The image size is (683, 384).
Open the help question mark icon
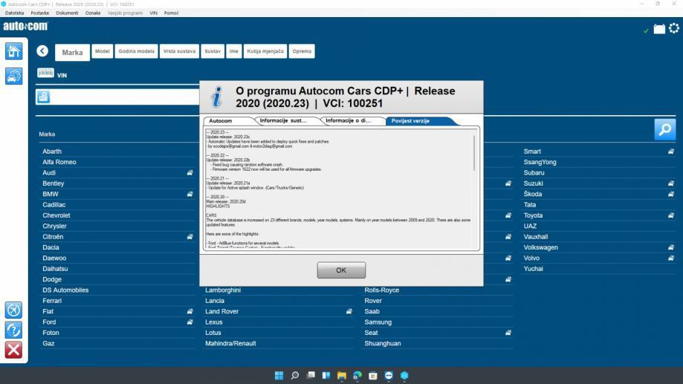coord(13,330)
